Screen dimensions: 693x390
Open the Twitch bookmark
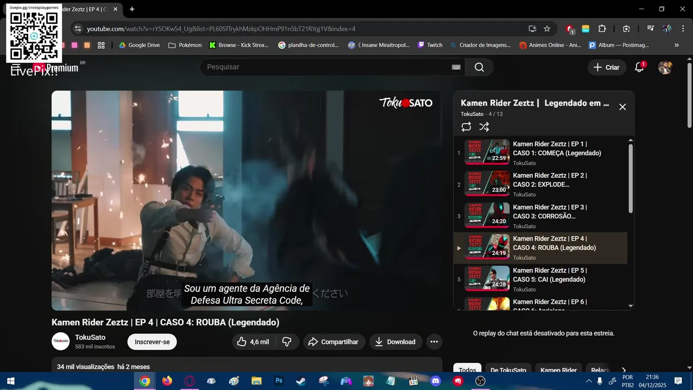tap(430, 45)
